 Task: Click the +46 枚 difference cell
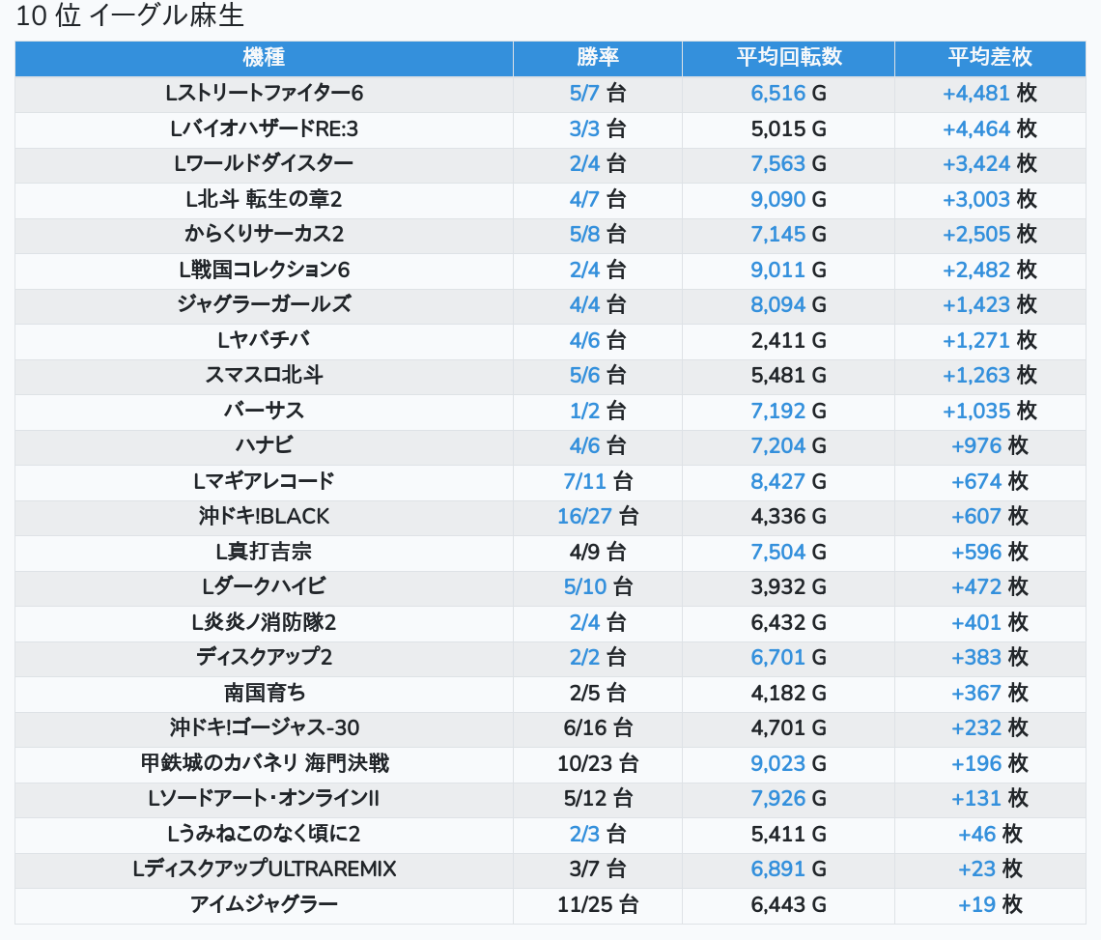click(x=990, y=834)
